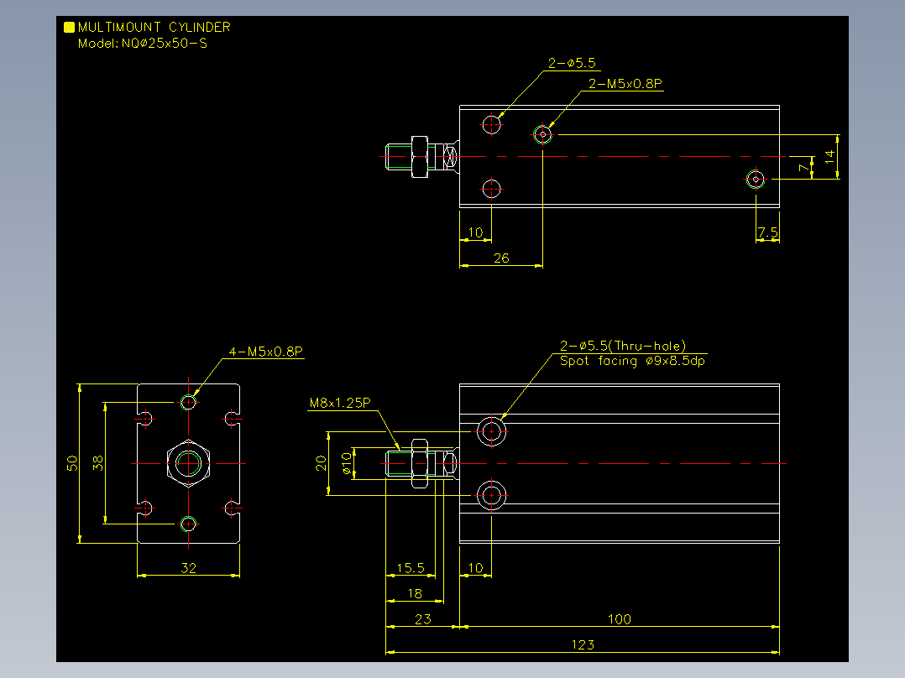905x678 pixels.
Task: Click the 26 dimension value
Action: (501, 258)
